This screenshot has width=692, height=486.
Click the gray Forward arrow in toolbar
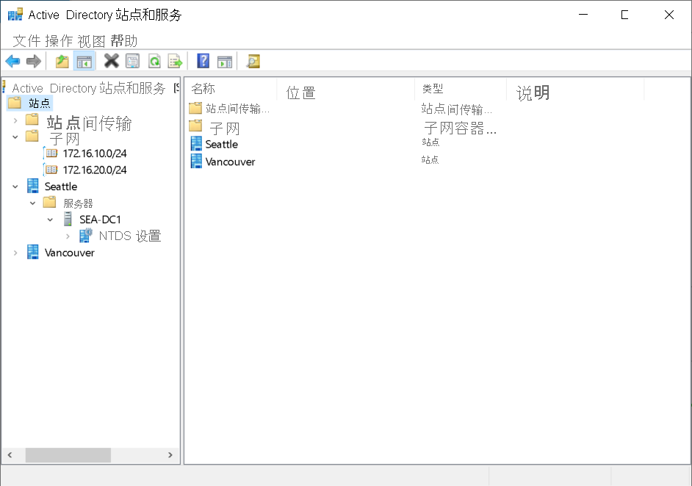(34, 62)
